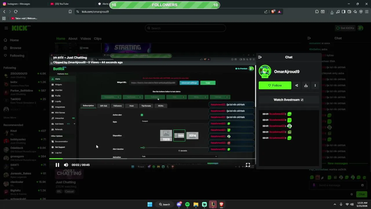The height and width of the screenshot is (209, 371).
Task: Open Brave Shields lion icon
Action: coord(273,12)
